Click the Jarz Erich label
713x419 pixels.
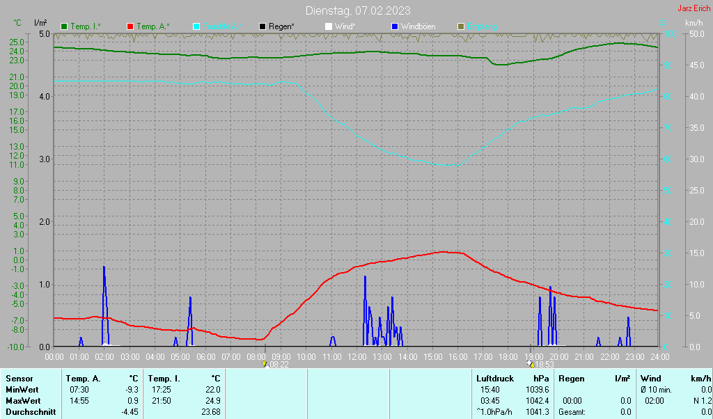pos(694,9)
